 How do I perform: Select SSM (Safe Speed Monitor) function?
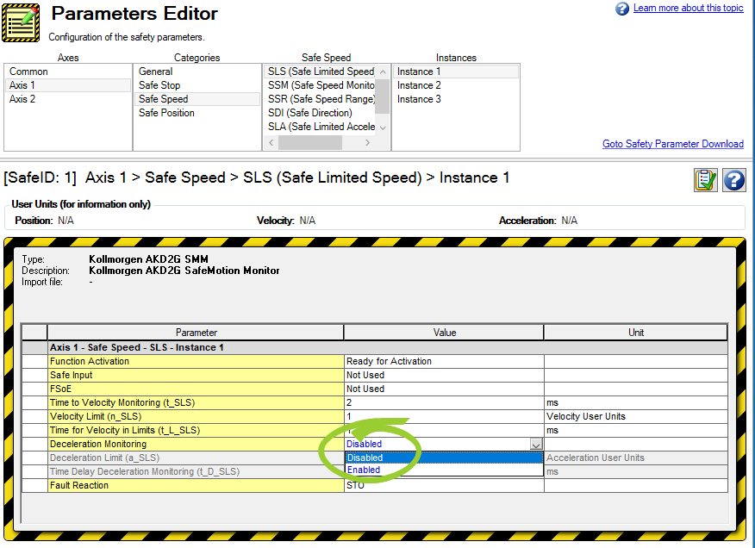point(320,85)
